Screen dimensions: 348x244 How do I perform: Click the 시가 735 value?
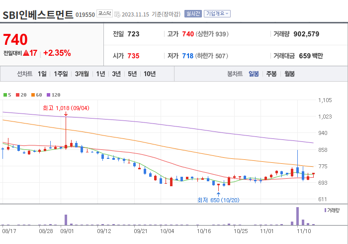click(133, 56)
